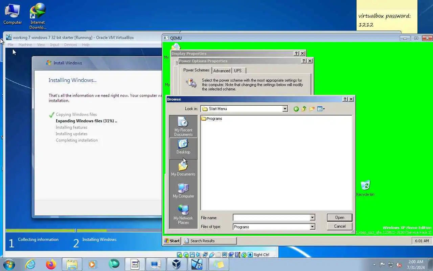This screenshot has height=271, width=433.
Task: Click the Windows 7 Start orb
Action: (9, 264)
